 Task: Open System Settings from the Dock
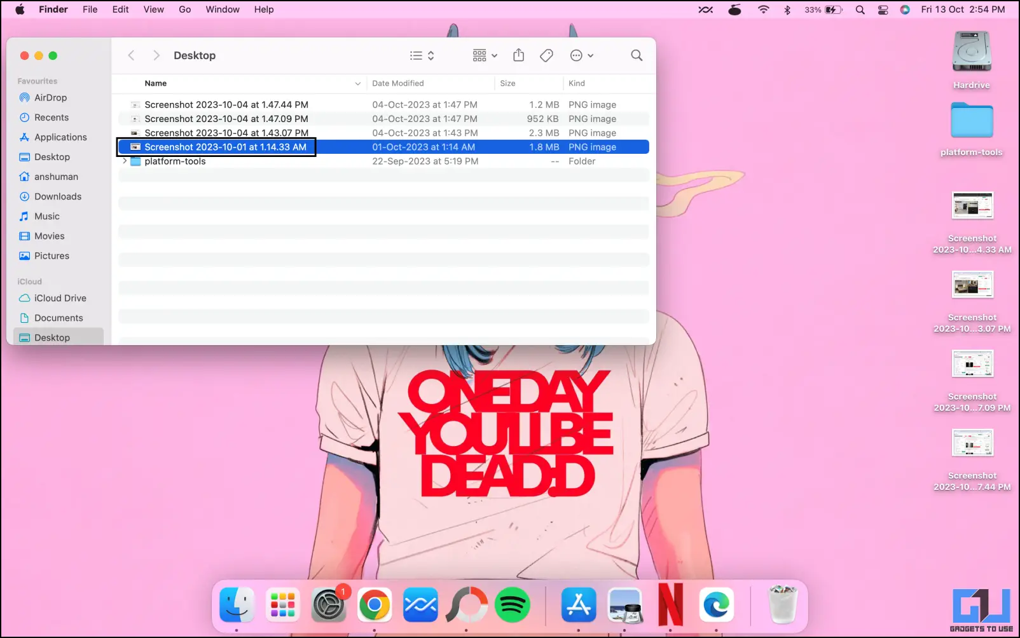[329, 604]
